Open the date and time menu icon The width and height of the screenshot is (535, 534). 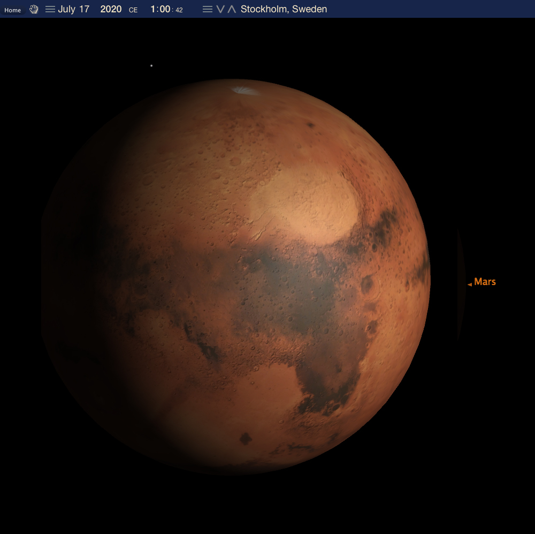tap(50, 9)
